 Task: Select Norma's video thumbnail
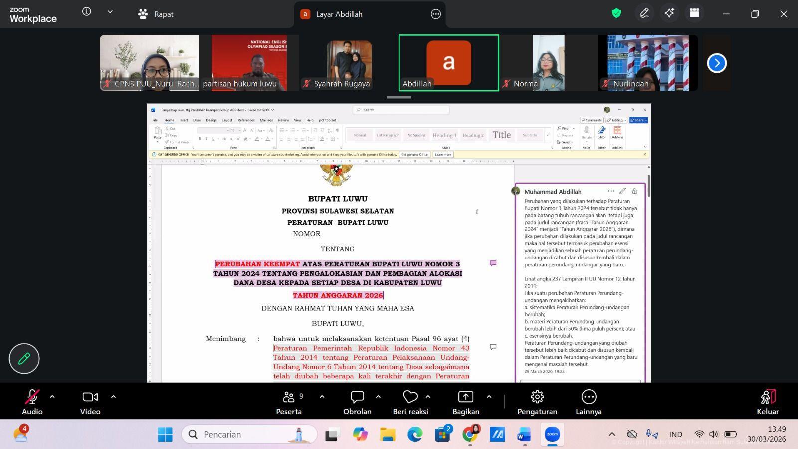(548, 63)
